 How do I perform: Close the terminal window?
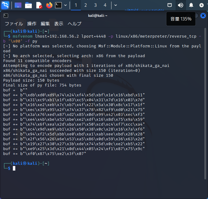click(203, 16)
